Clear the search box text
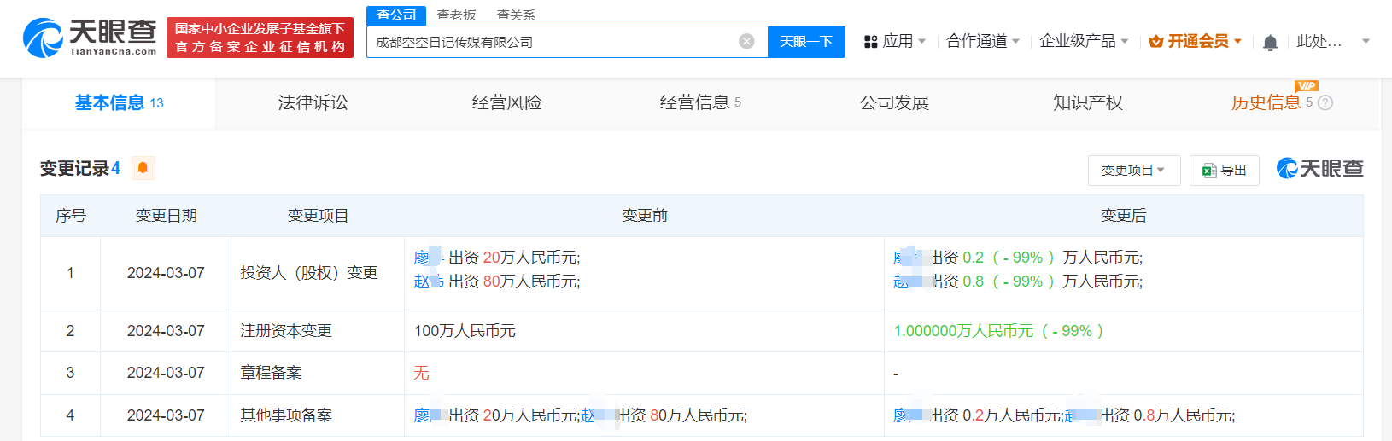The image size is (1392, 441). (746, 41)
